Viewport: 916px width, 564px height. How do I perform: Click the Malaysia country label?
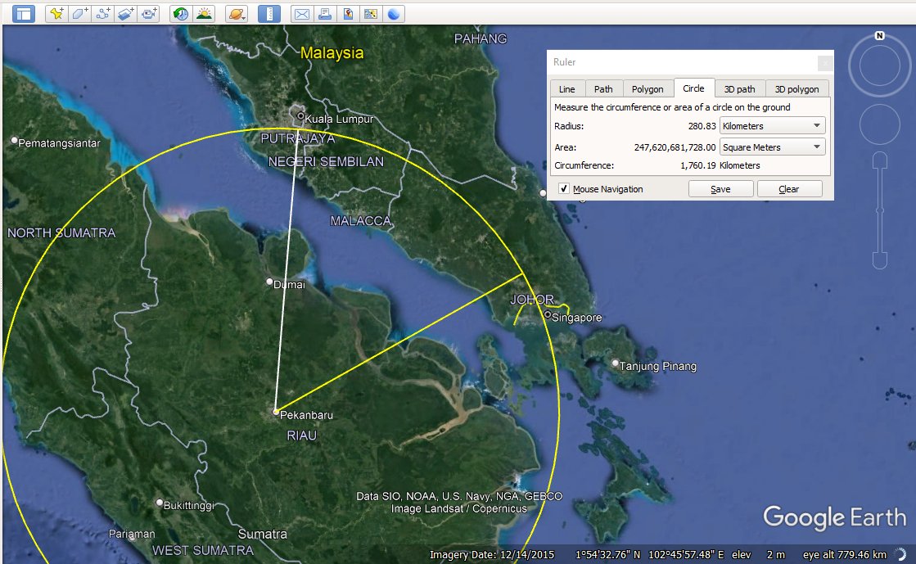pos(332,53)
